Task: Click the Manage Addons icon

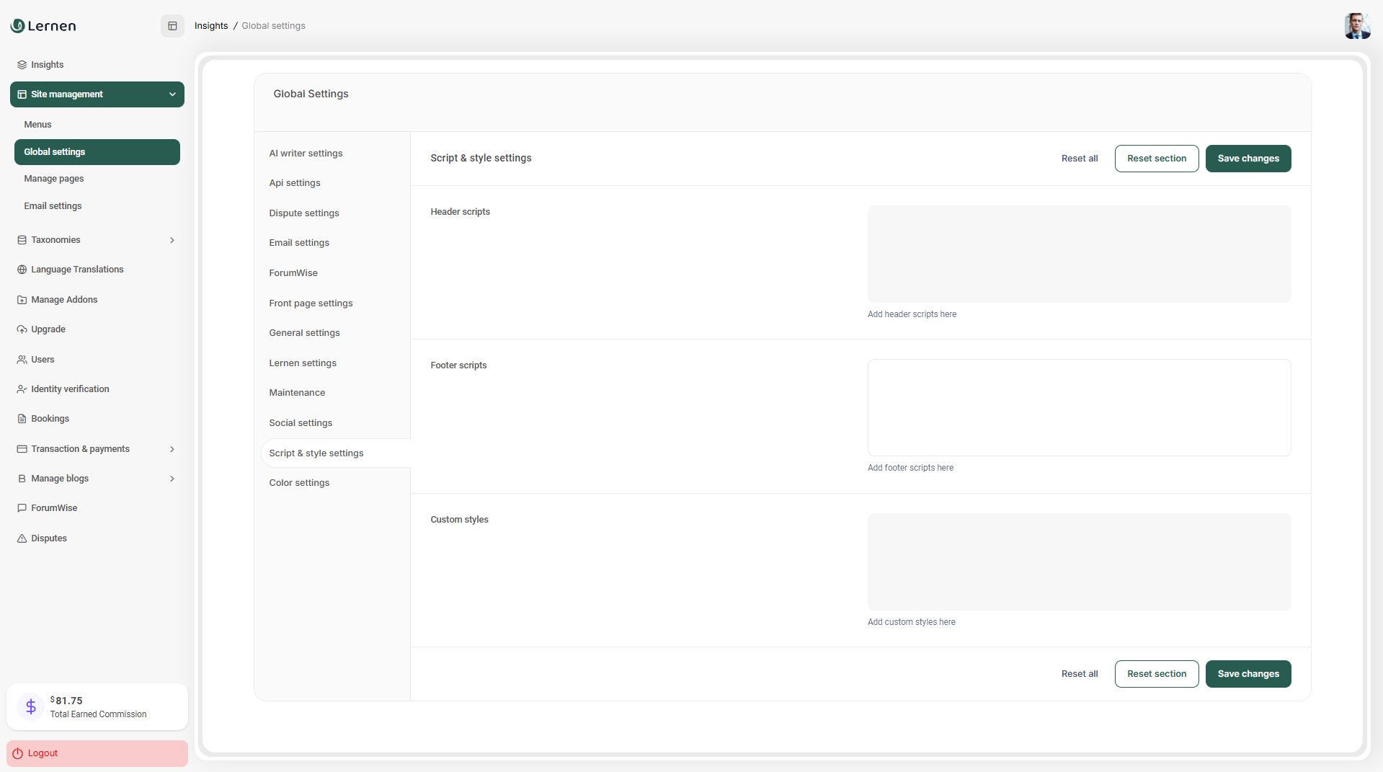Action: 22,300
